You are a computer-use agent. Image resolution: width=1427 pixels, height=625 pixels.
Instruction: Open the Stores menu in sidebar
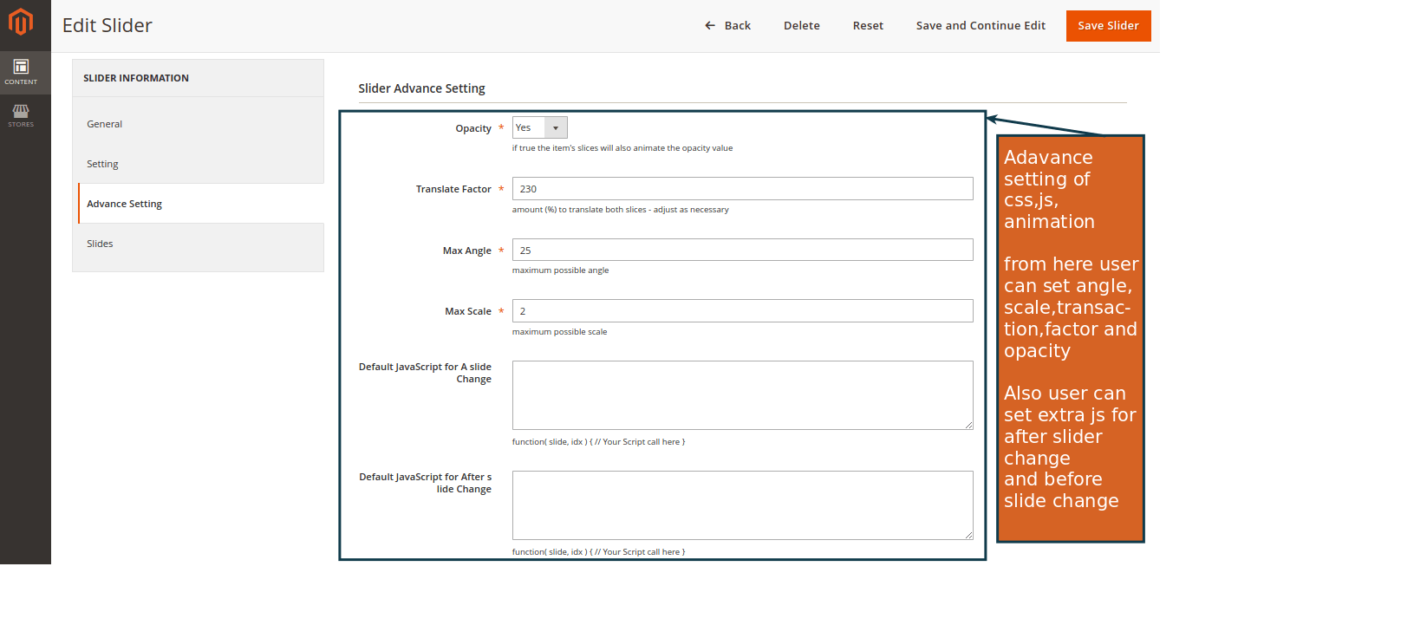point(21,115)
